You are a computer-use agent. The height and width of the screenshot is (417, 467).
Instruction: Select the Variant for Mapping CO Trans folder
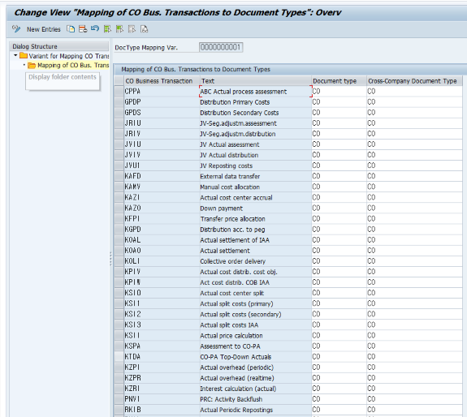click(64, 56)
